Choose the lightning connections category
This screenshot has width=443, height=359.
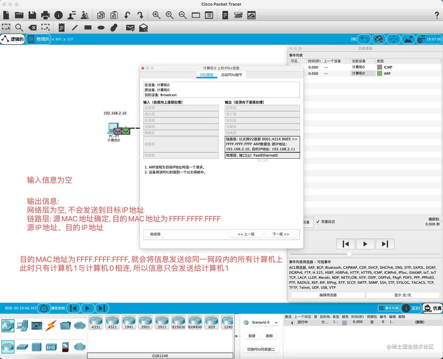[x=51, y=325]
